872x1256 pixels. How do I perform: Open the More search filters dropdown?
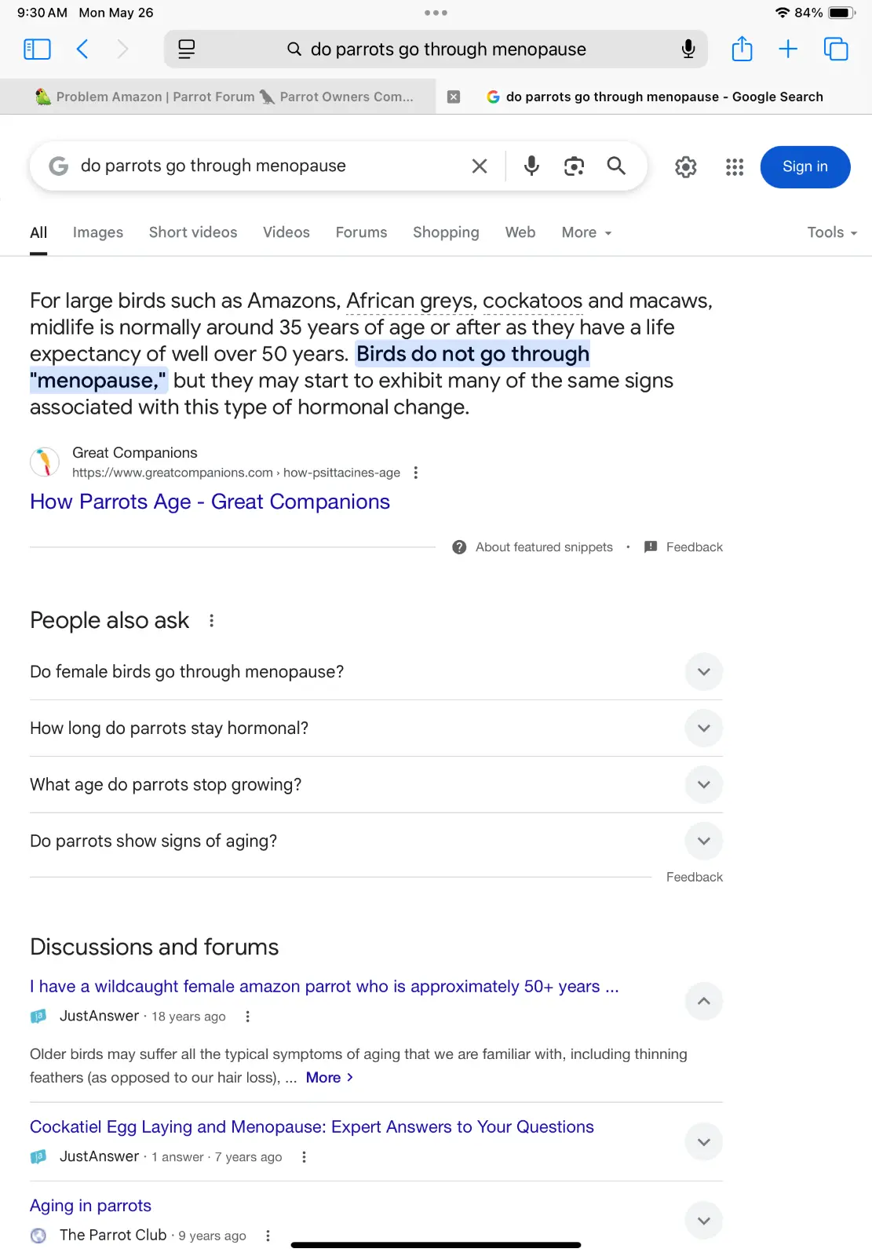tap(586, 232)
